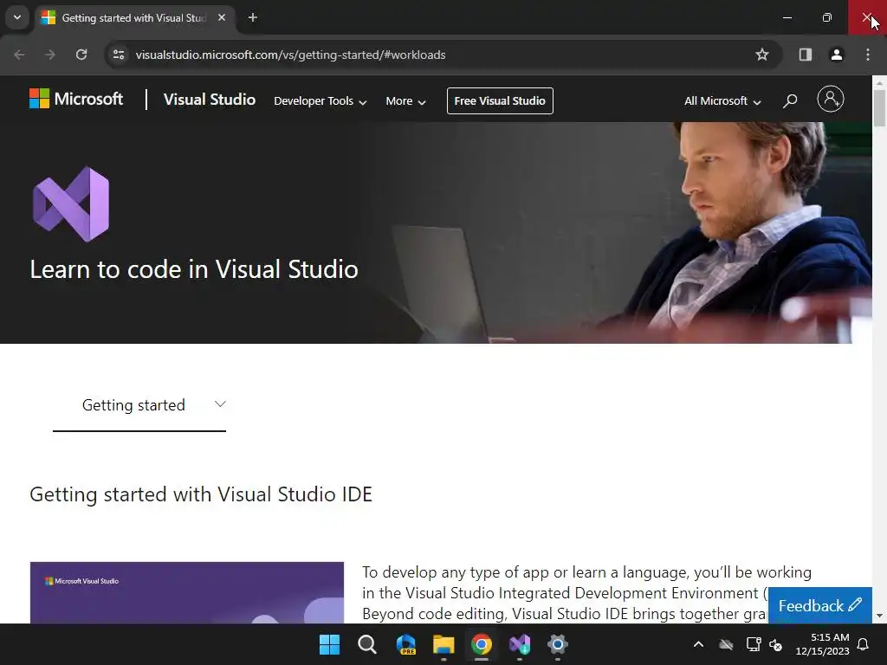Select the Getting started with Visual Studio tab
Image resolution: width=887 pixels, height=665 pixels.
(133, 18)
